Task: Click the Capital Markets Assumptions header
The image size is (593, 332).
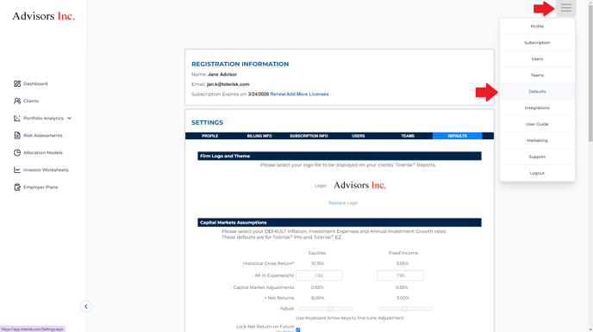Action: coord(340,223)
